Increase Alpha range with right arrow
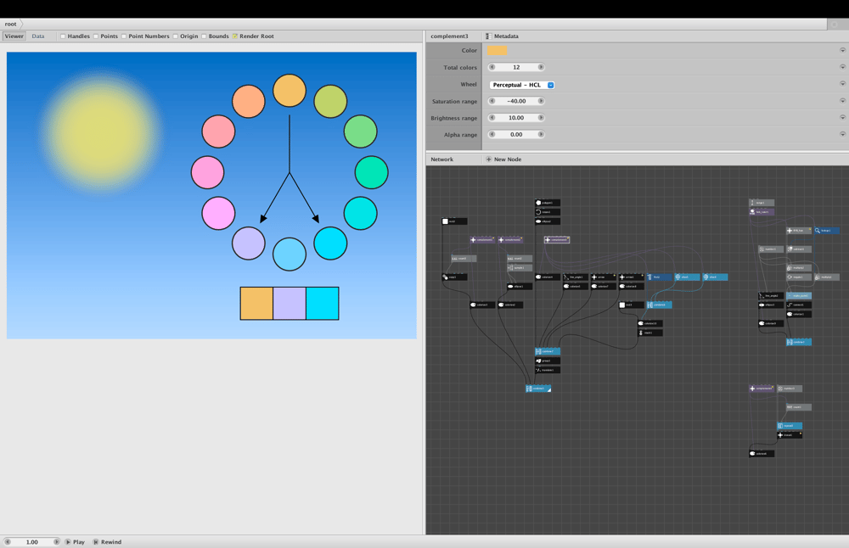 (x=540, y=134)
